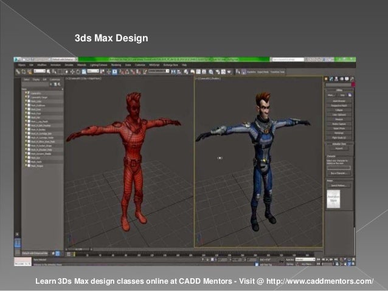Viewport: 388px width, 291px height.
Task: Open the Animation menu
Action: [x=55, y=65]
